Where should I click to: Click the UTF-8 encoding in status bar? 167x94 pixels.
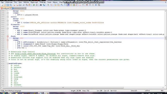147,91
